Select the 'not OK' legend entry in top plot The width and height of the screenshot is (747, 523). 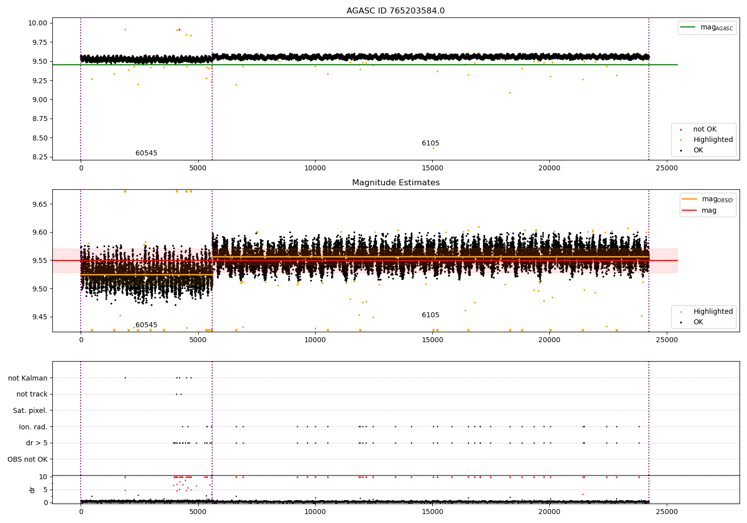(x=705, y=130)
